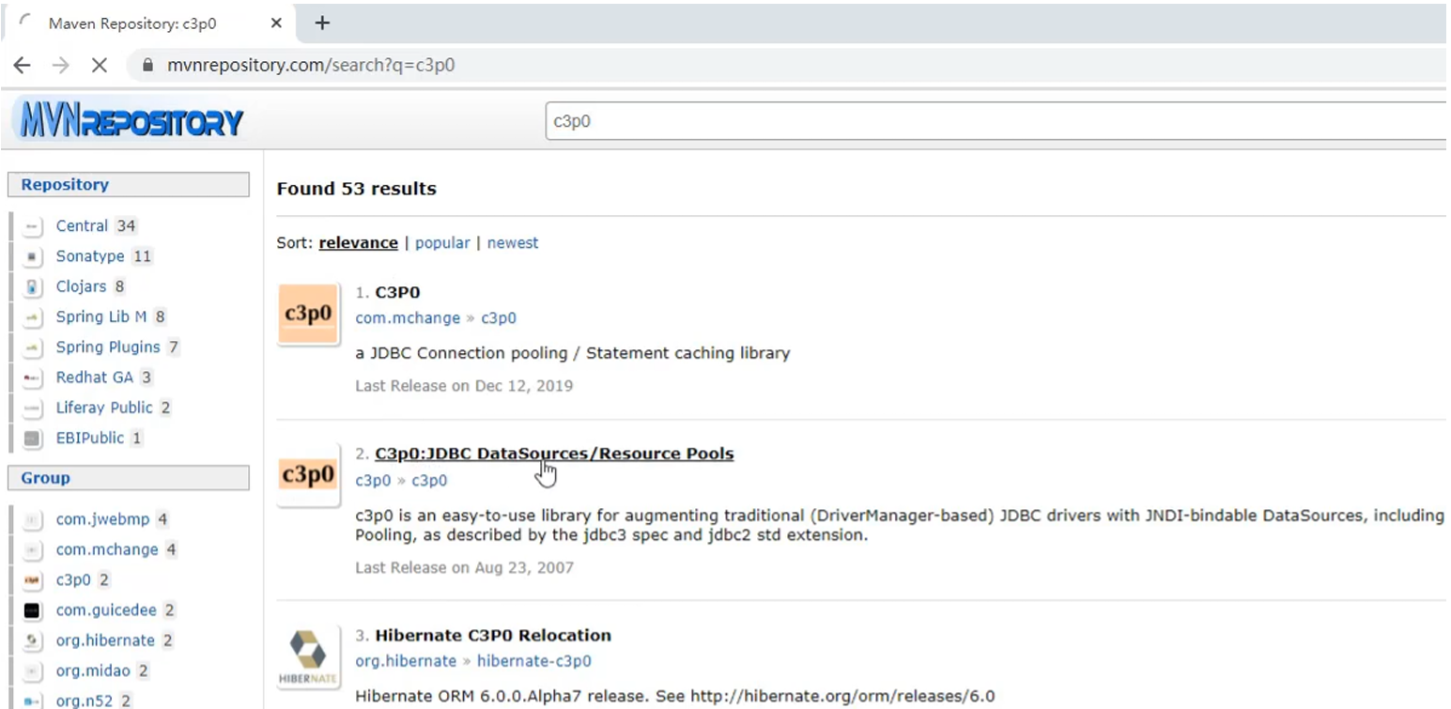Click the Clojars repository icon
Image resolution: width=1451 pixels, height=709 pixels.
(34, 286)
